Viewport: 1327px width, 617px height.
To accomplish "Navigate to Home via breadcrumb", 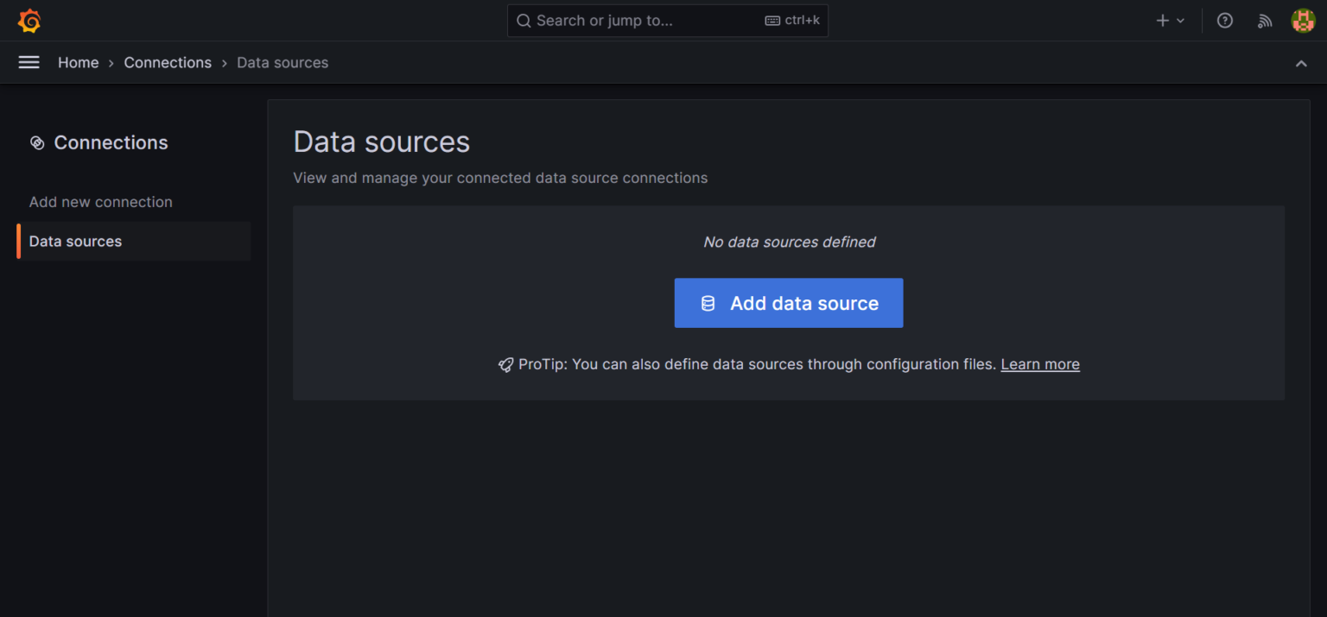I will (x=78, y=62).
